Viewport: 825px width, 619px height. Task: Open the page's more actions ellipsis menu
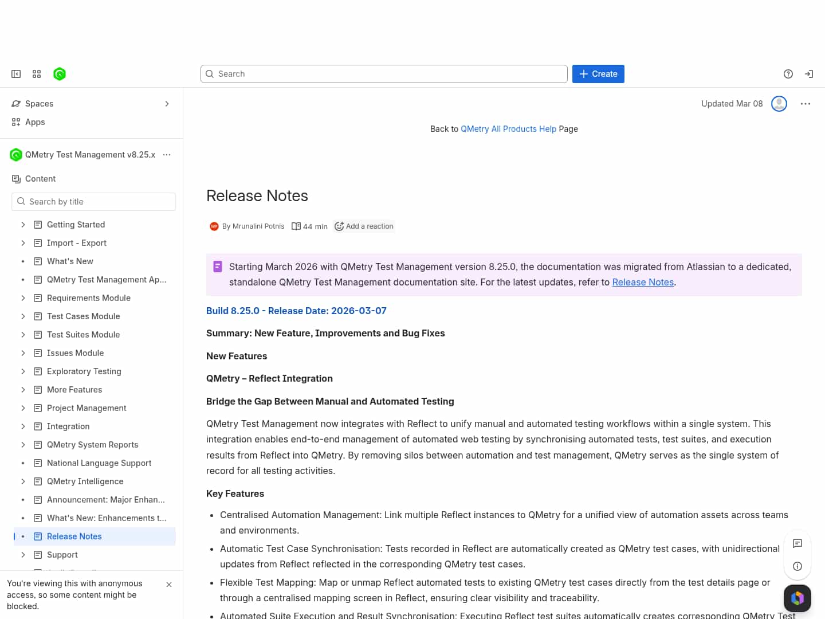point(806,104)
